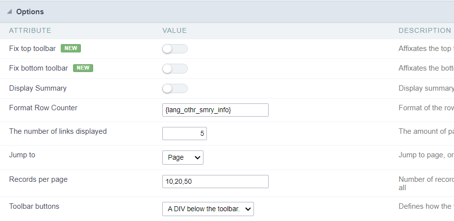Click the NEW badge beside Fix bottom toolbar
The height and width of the screenshot is (221, 454).
click(83, 68)
